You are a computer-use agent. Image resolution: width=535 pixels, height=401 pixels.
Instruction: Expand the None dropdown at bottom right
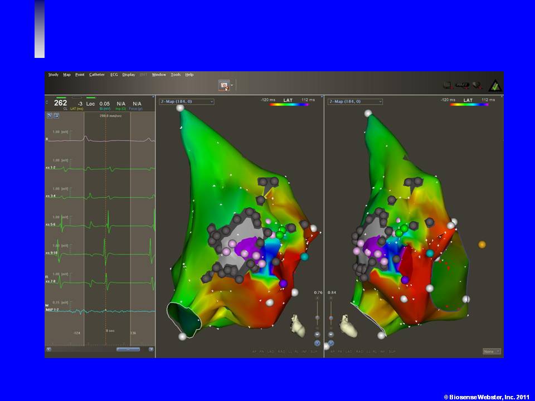[x=492, y=351]
